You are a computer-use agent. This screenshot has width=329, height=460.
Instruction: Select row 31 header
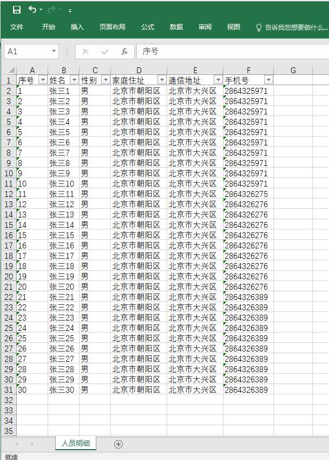click(9, 390)
